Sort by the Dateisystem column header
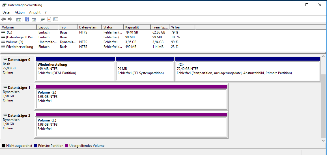 click(89, 27)
